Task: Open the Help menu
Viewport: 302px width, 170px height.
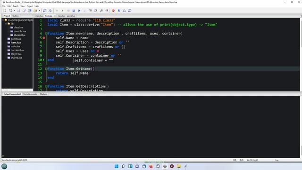Action: tap(37, 6)
